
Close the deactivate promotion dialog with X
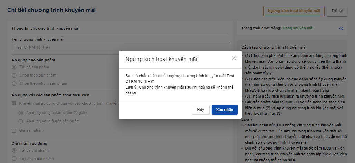pos(234,58)
